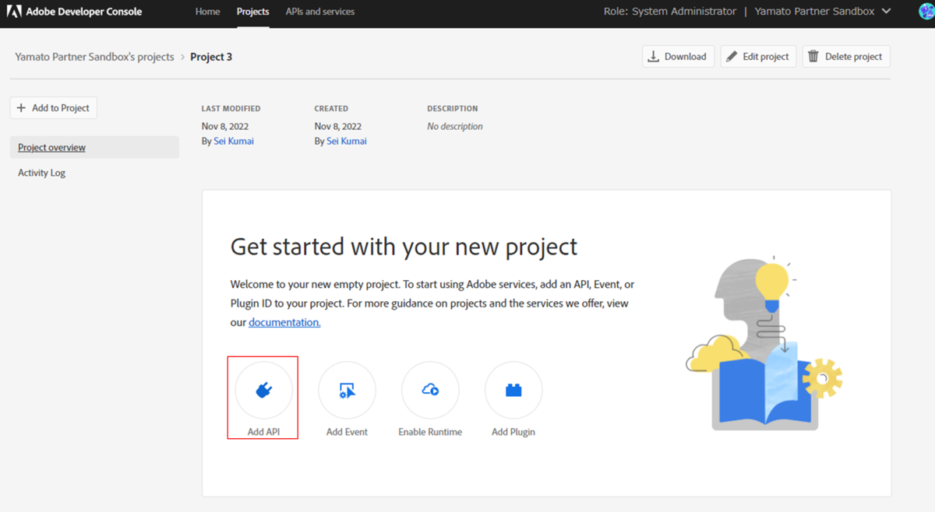Screen dimensions: 935x512
Task: Click Sei Kumai link under Last Modified
Action: (234, 142)
